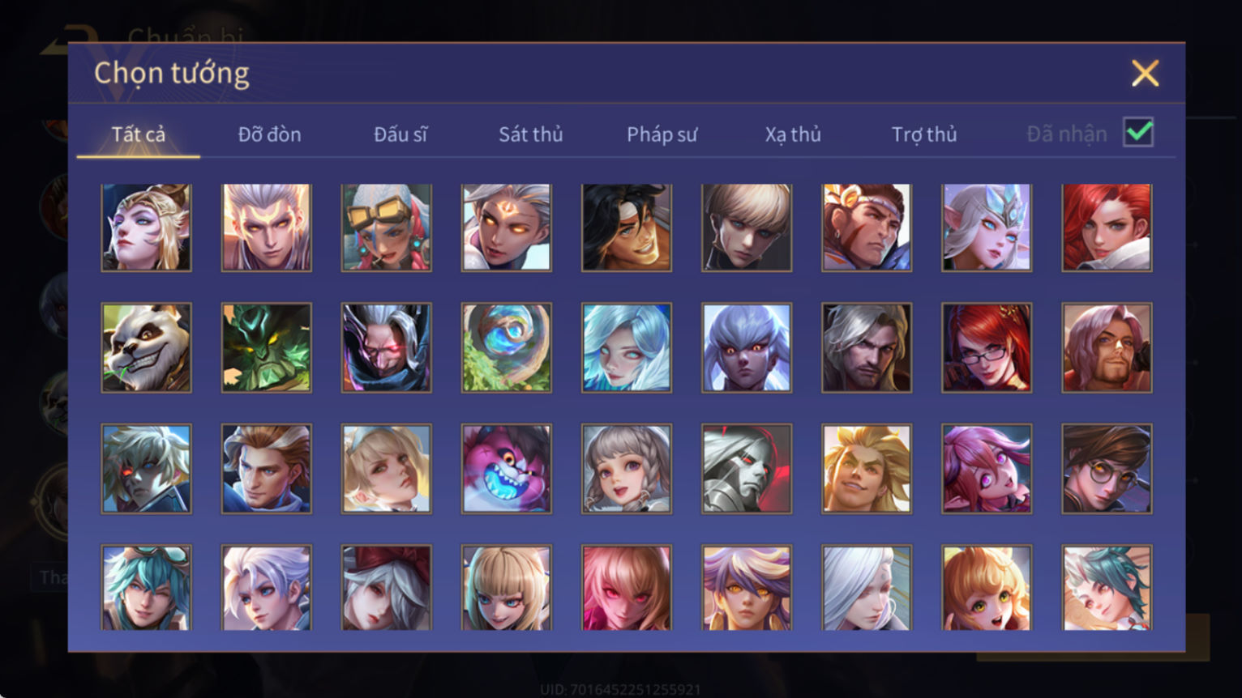This screenshot has width=1242, height=698.
Task: Open the Sát thủ tab
Action: click(530, 134)
